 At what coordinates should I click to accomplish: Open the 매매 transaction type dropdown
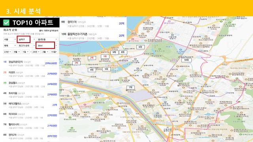click(x=10, y=46)
